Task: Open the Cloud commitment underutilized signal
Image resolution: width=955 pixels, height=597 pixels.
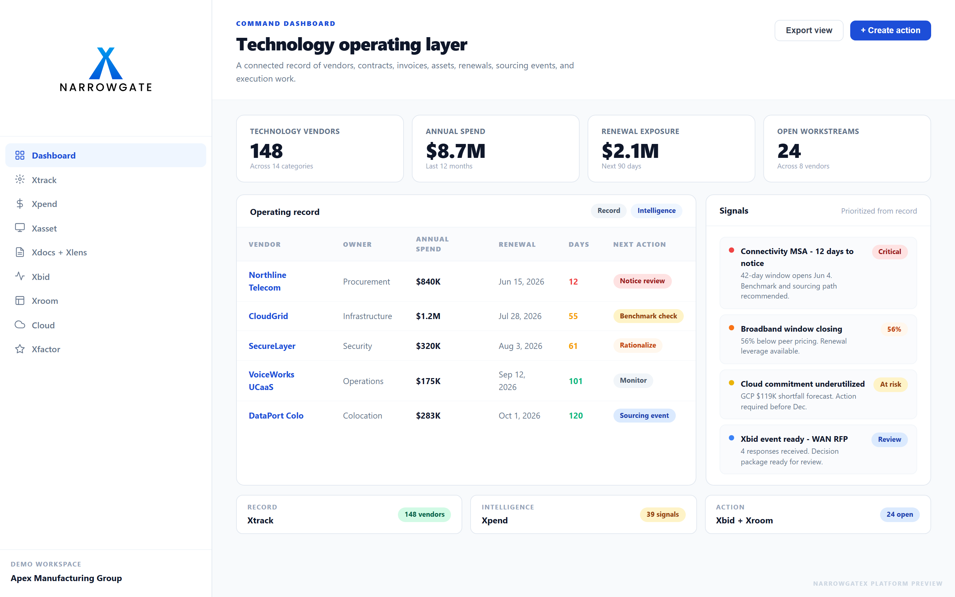Action: (x=818, y=394)
